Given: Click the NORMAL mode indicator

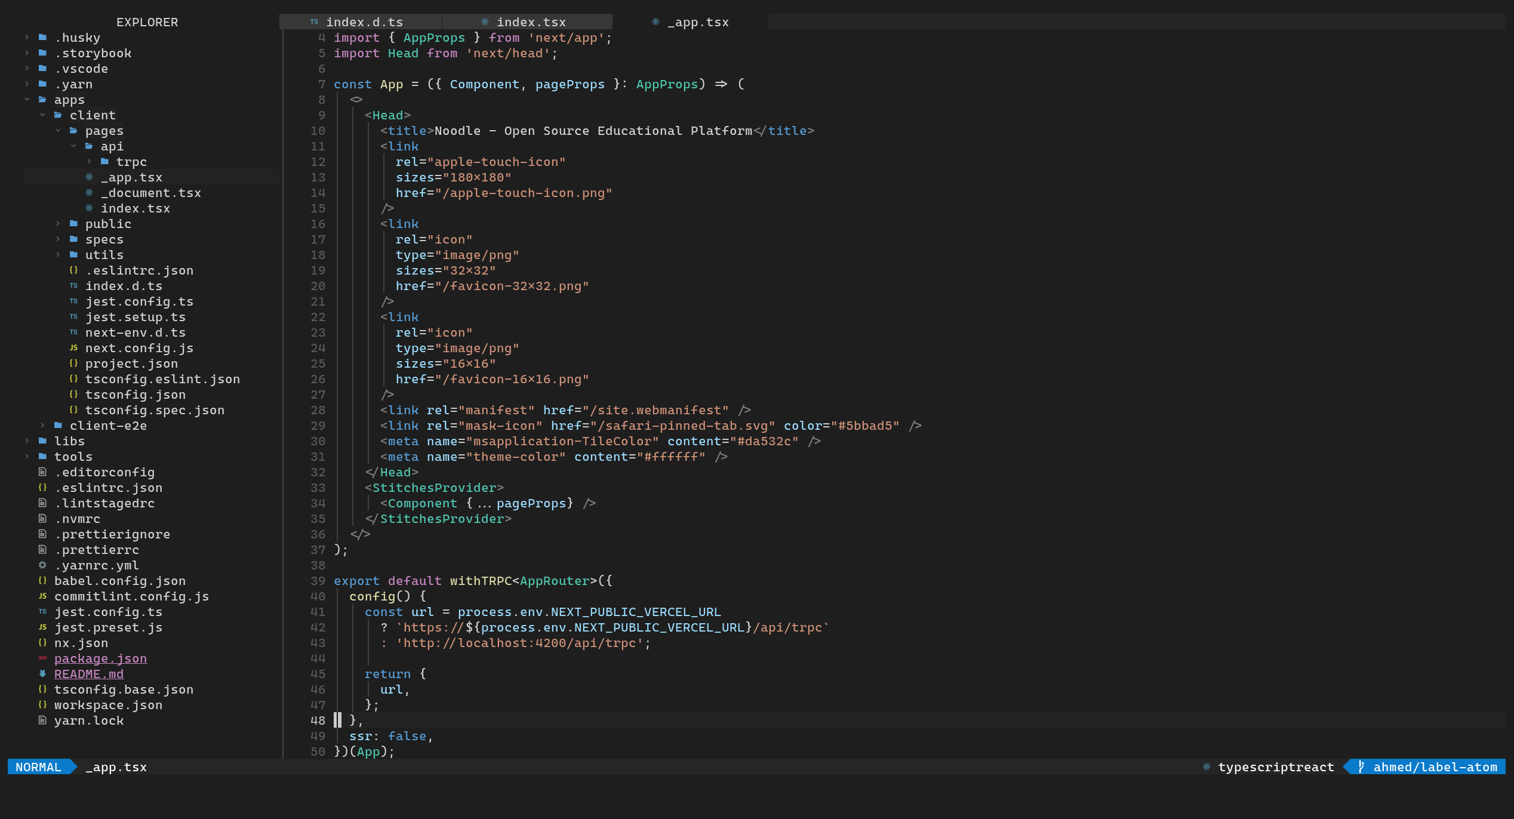Looking at the screenshot, I should click(x=39, y=767).
